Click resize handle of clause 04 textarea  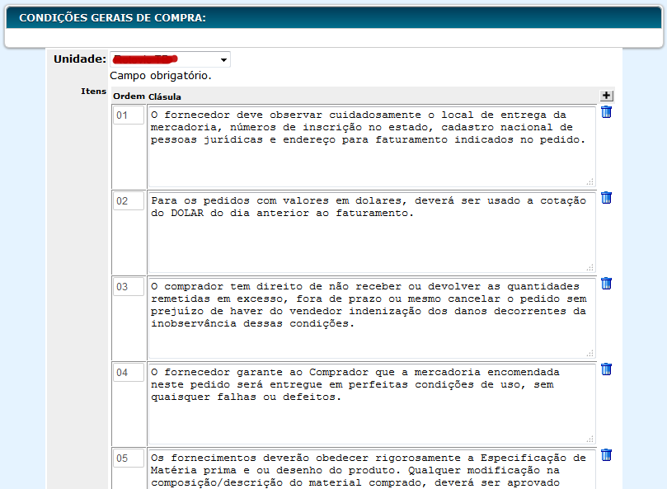point(589,439)
